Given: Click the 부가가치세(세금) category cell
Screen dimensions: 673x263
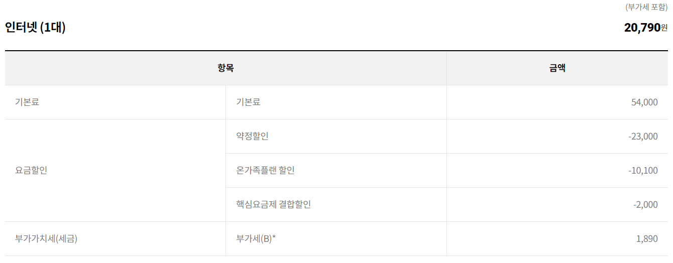Looking at the screenshot, I should click(46, 239).
